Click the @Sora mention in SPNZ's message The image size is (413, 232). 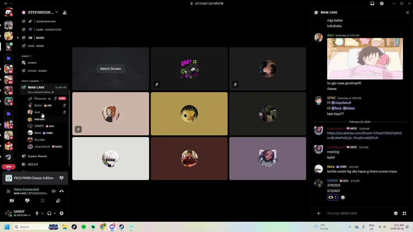coord(336,108)
